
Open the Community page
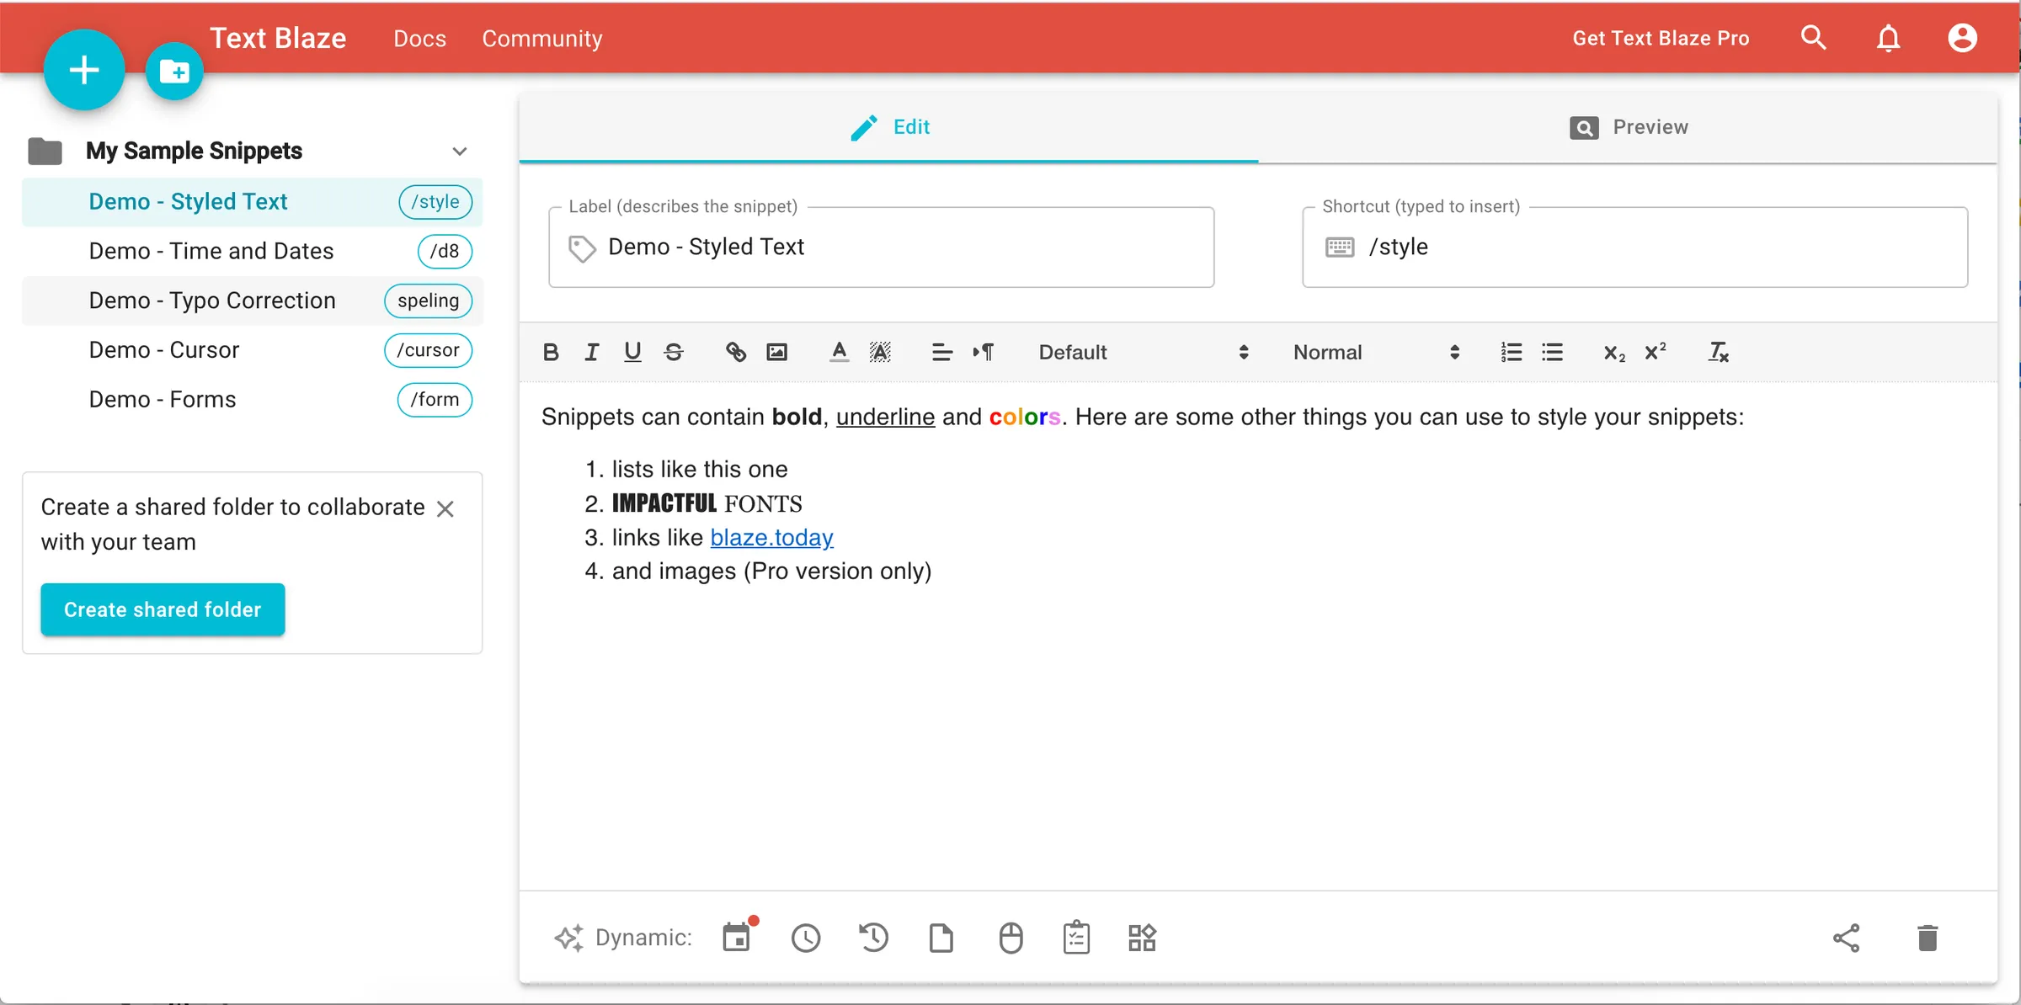point(541,38)
